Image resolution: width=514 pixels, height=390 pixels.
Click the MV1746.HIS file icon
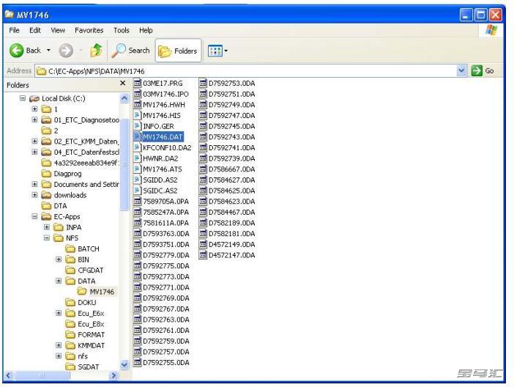click(x=138, y=115)
